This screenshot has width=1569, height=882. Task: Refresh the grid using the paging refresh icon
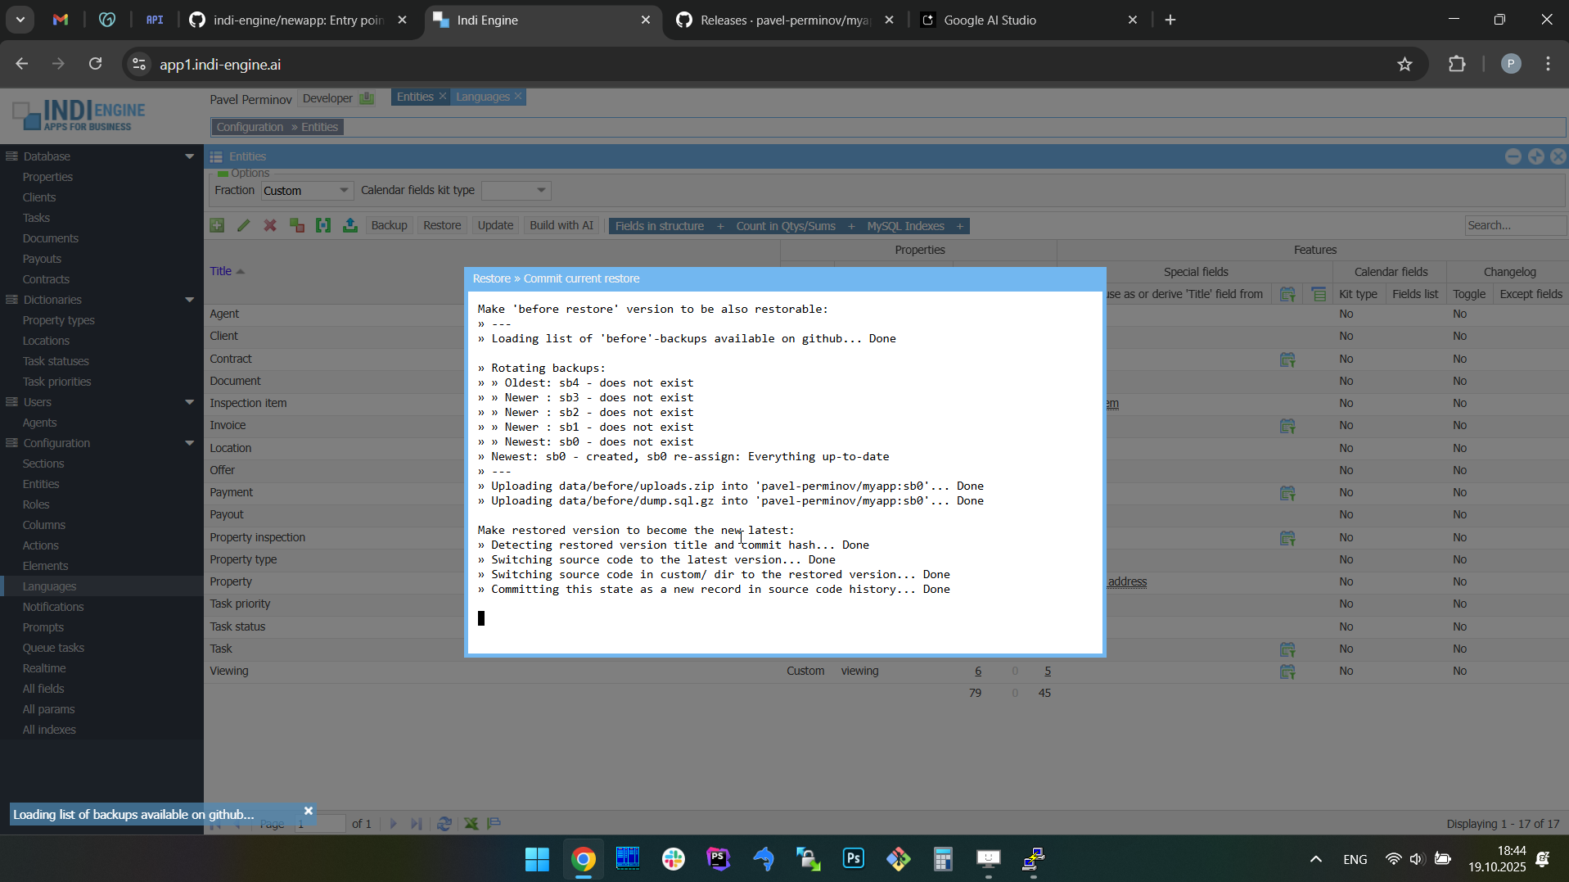point(444,824)
